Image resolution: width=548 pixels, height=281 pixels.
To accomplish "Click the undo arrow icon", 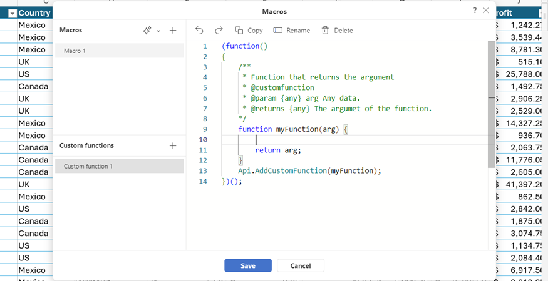I will tap(199, 31).
